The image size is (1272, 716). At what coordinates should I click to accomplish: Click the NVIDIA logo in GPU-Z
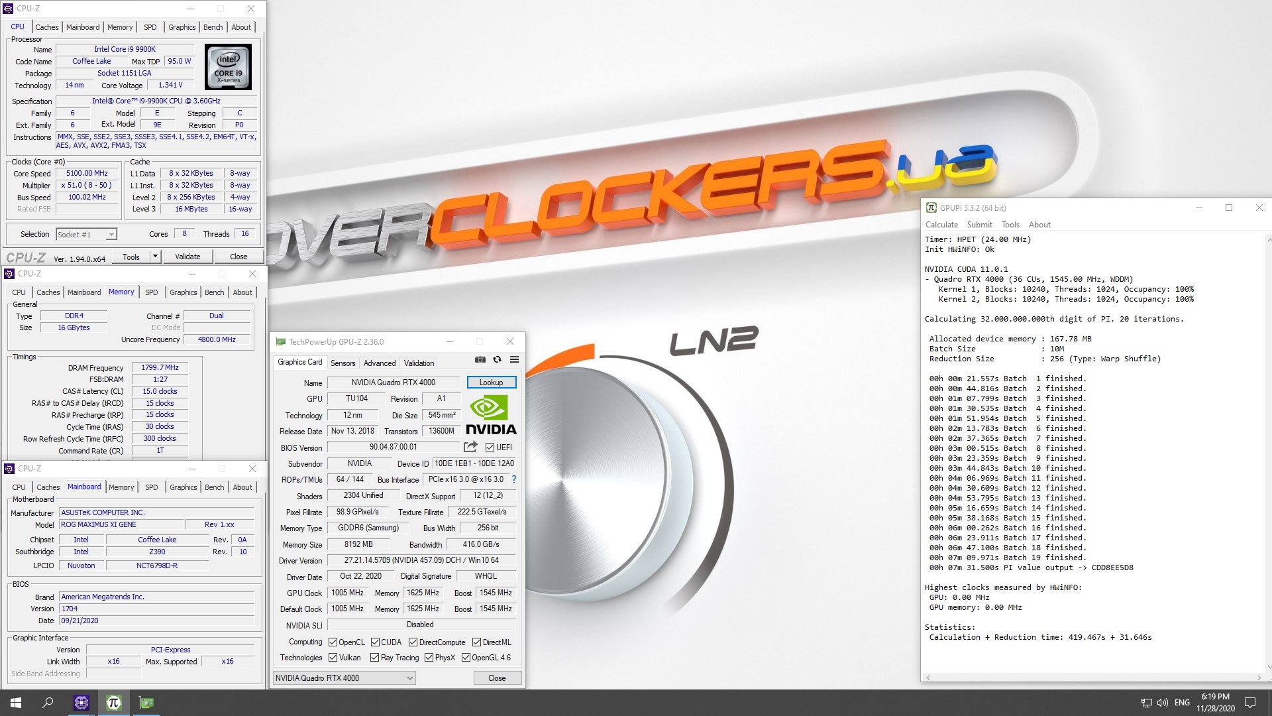point(491,415)
